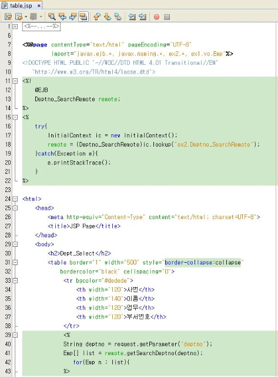Click the </head> closing tag

46,236
